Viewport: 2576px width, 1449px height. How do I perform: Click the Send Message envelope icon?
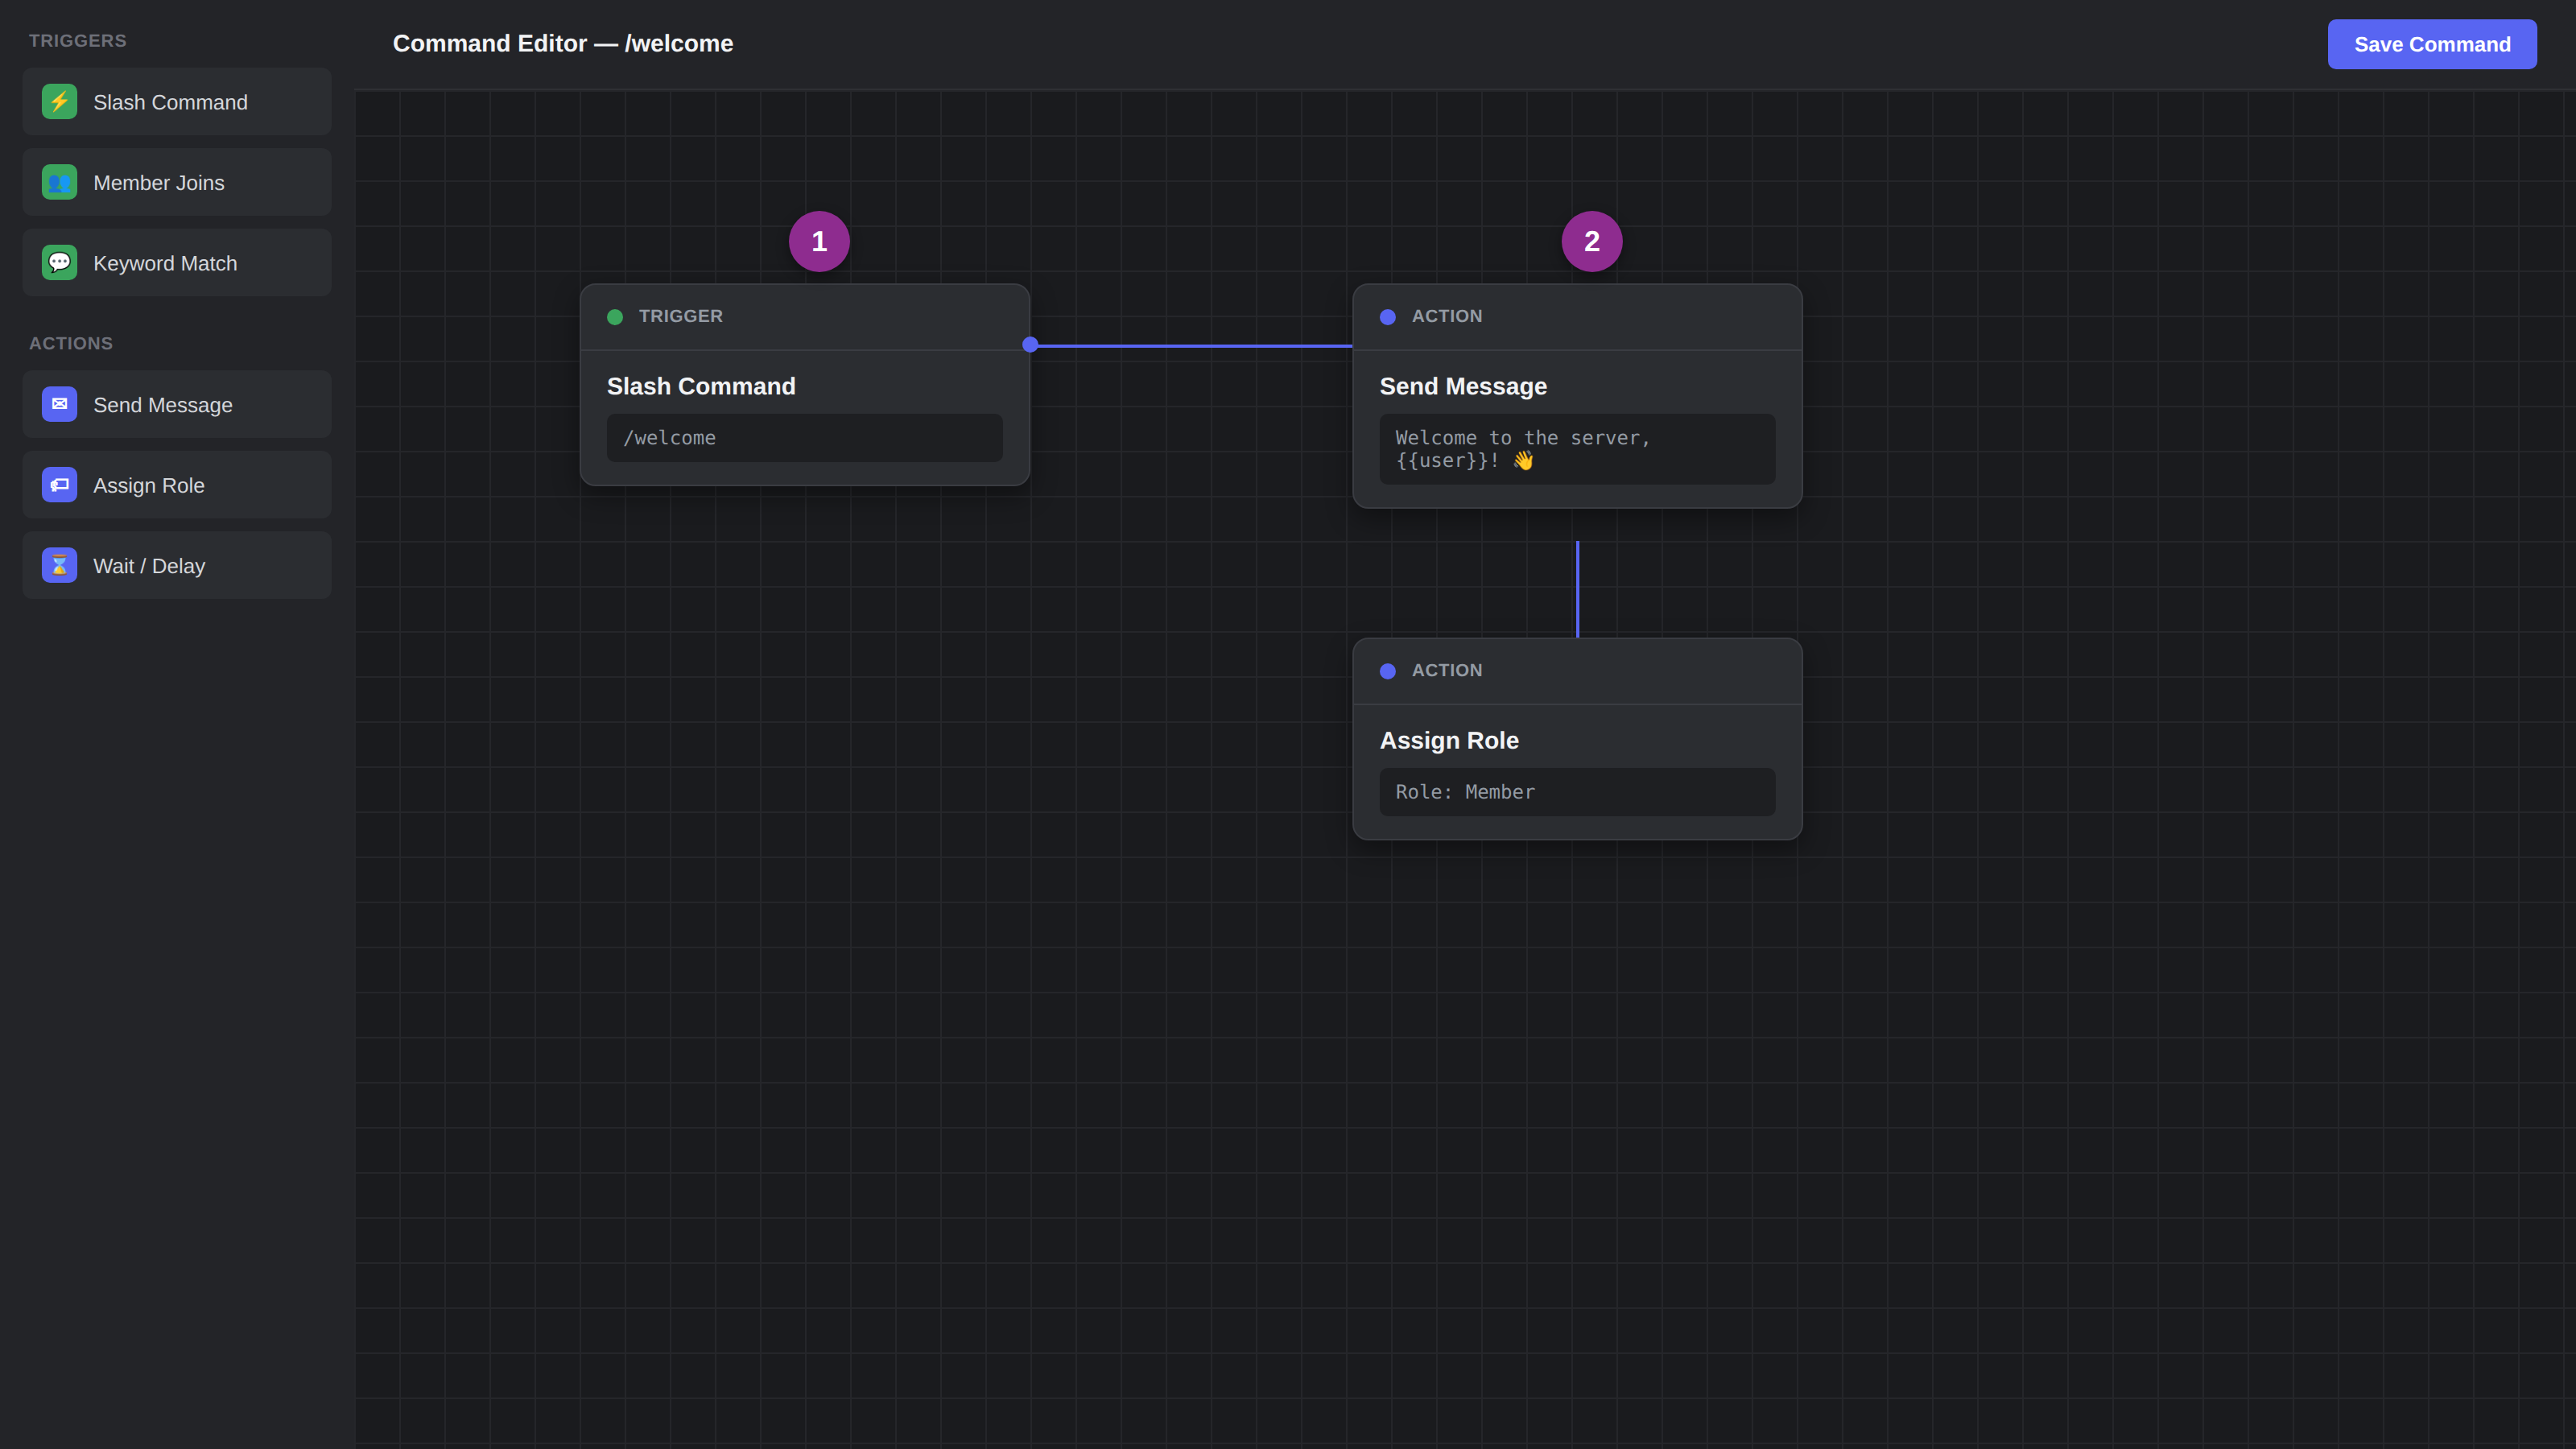tap(59, 404)
